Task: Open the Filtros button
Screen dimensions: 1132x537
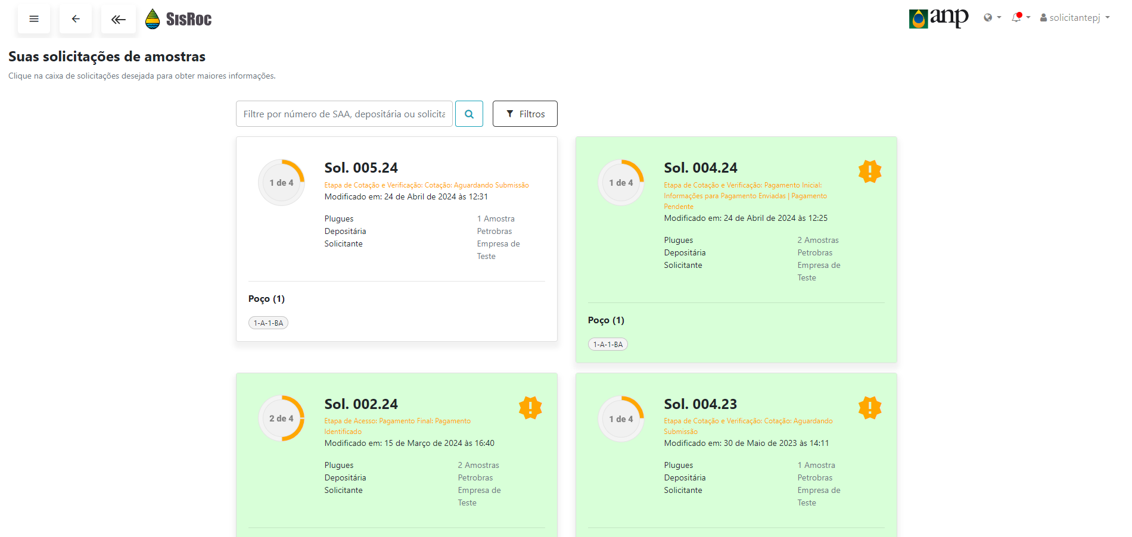Action: pyautogui.click(x=525, y=114)
